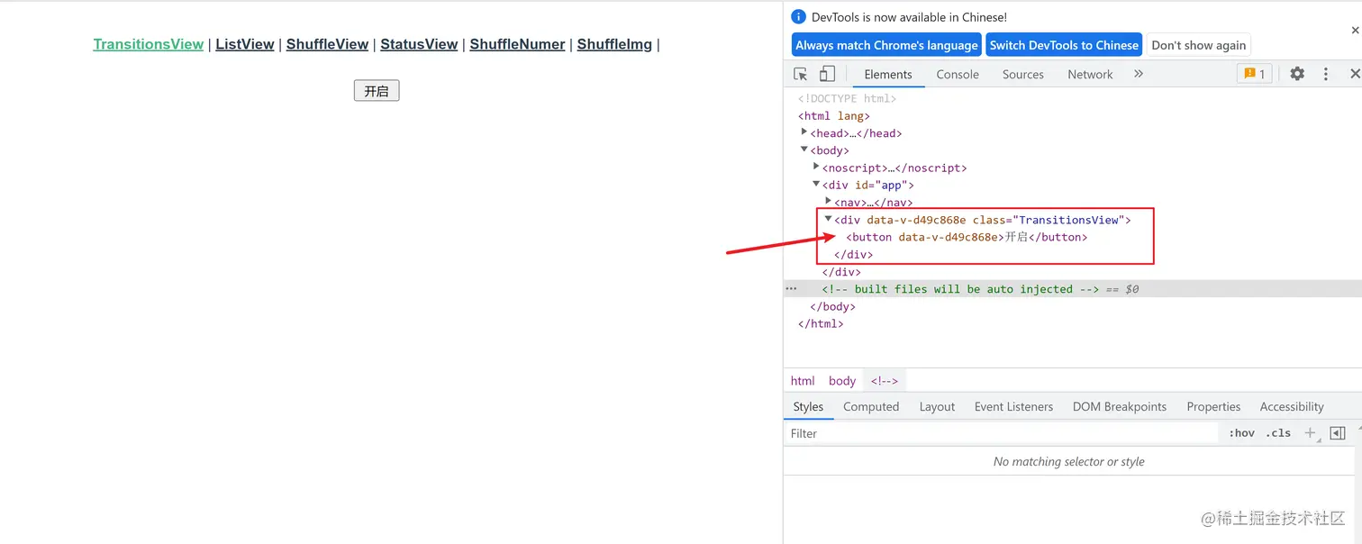Screen dimensions: 1362x544
Task: Select the closing </body> tag line
Action: tap(832, 306)
